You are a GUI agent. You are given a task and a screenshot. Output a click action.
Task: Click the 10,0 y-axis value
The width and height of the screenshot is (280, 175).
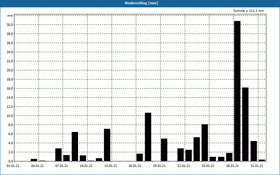click(x=10, y=116)
